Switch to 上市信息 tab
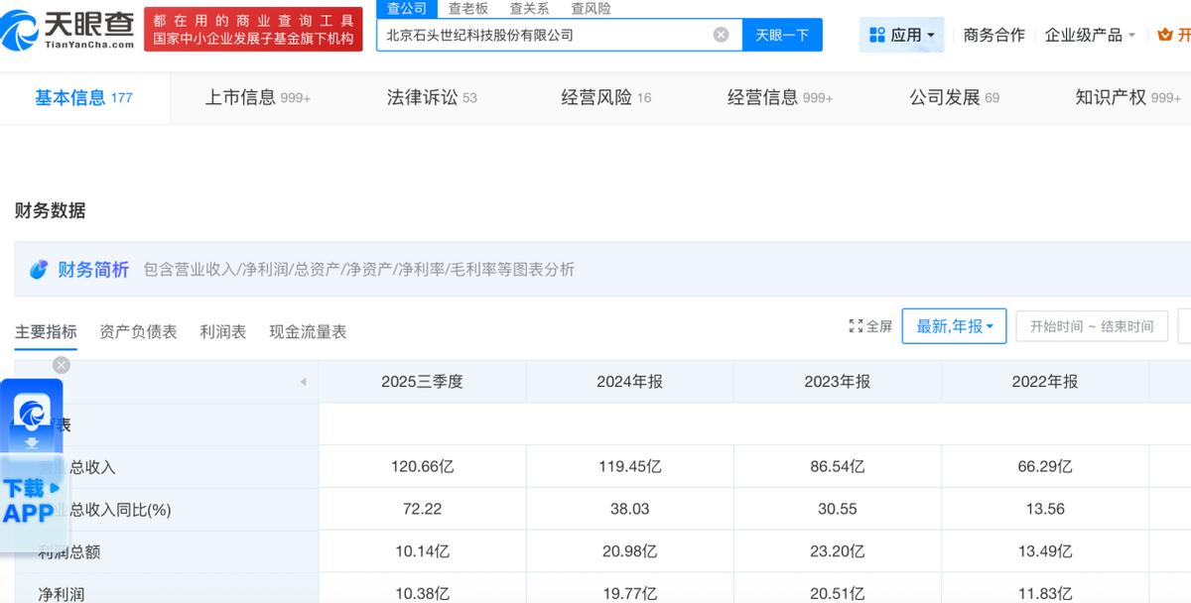 pos(258,97)
